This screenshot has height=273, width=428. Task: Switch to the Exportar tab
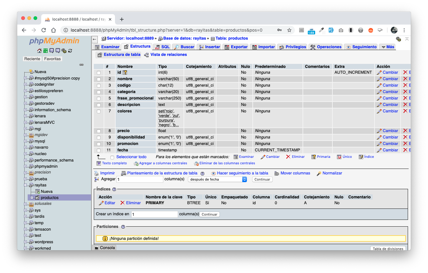(236, 47)
